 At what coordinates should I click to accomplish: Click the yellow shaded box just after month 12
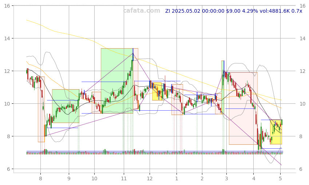(x=157, y=91)
